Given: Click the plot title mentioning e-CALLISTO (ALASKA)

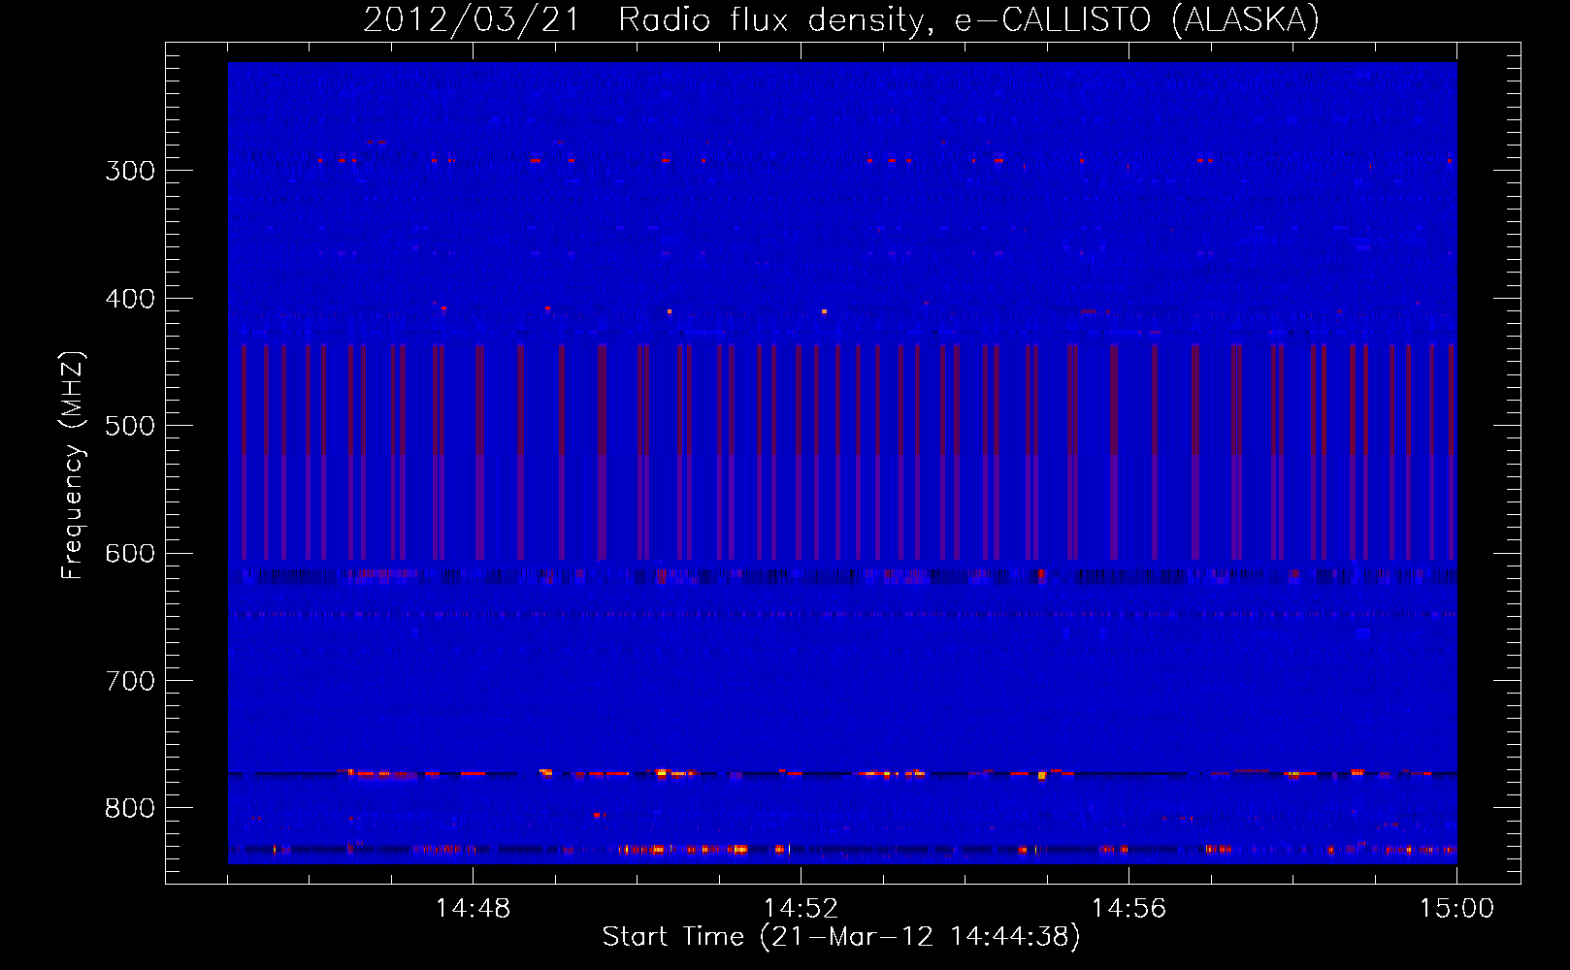Looking at the screenshot, I should tap(841, 19).
